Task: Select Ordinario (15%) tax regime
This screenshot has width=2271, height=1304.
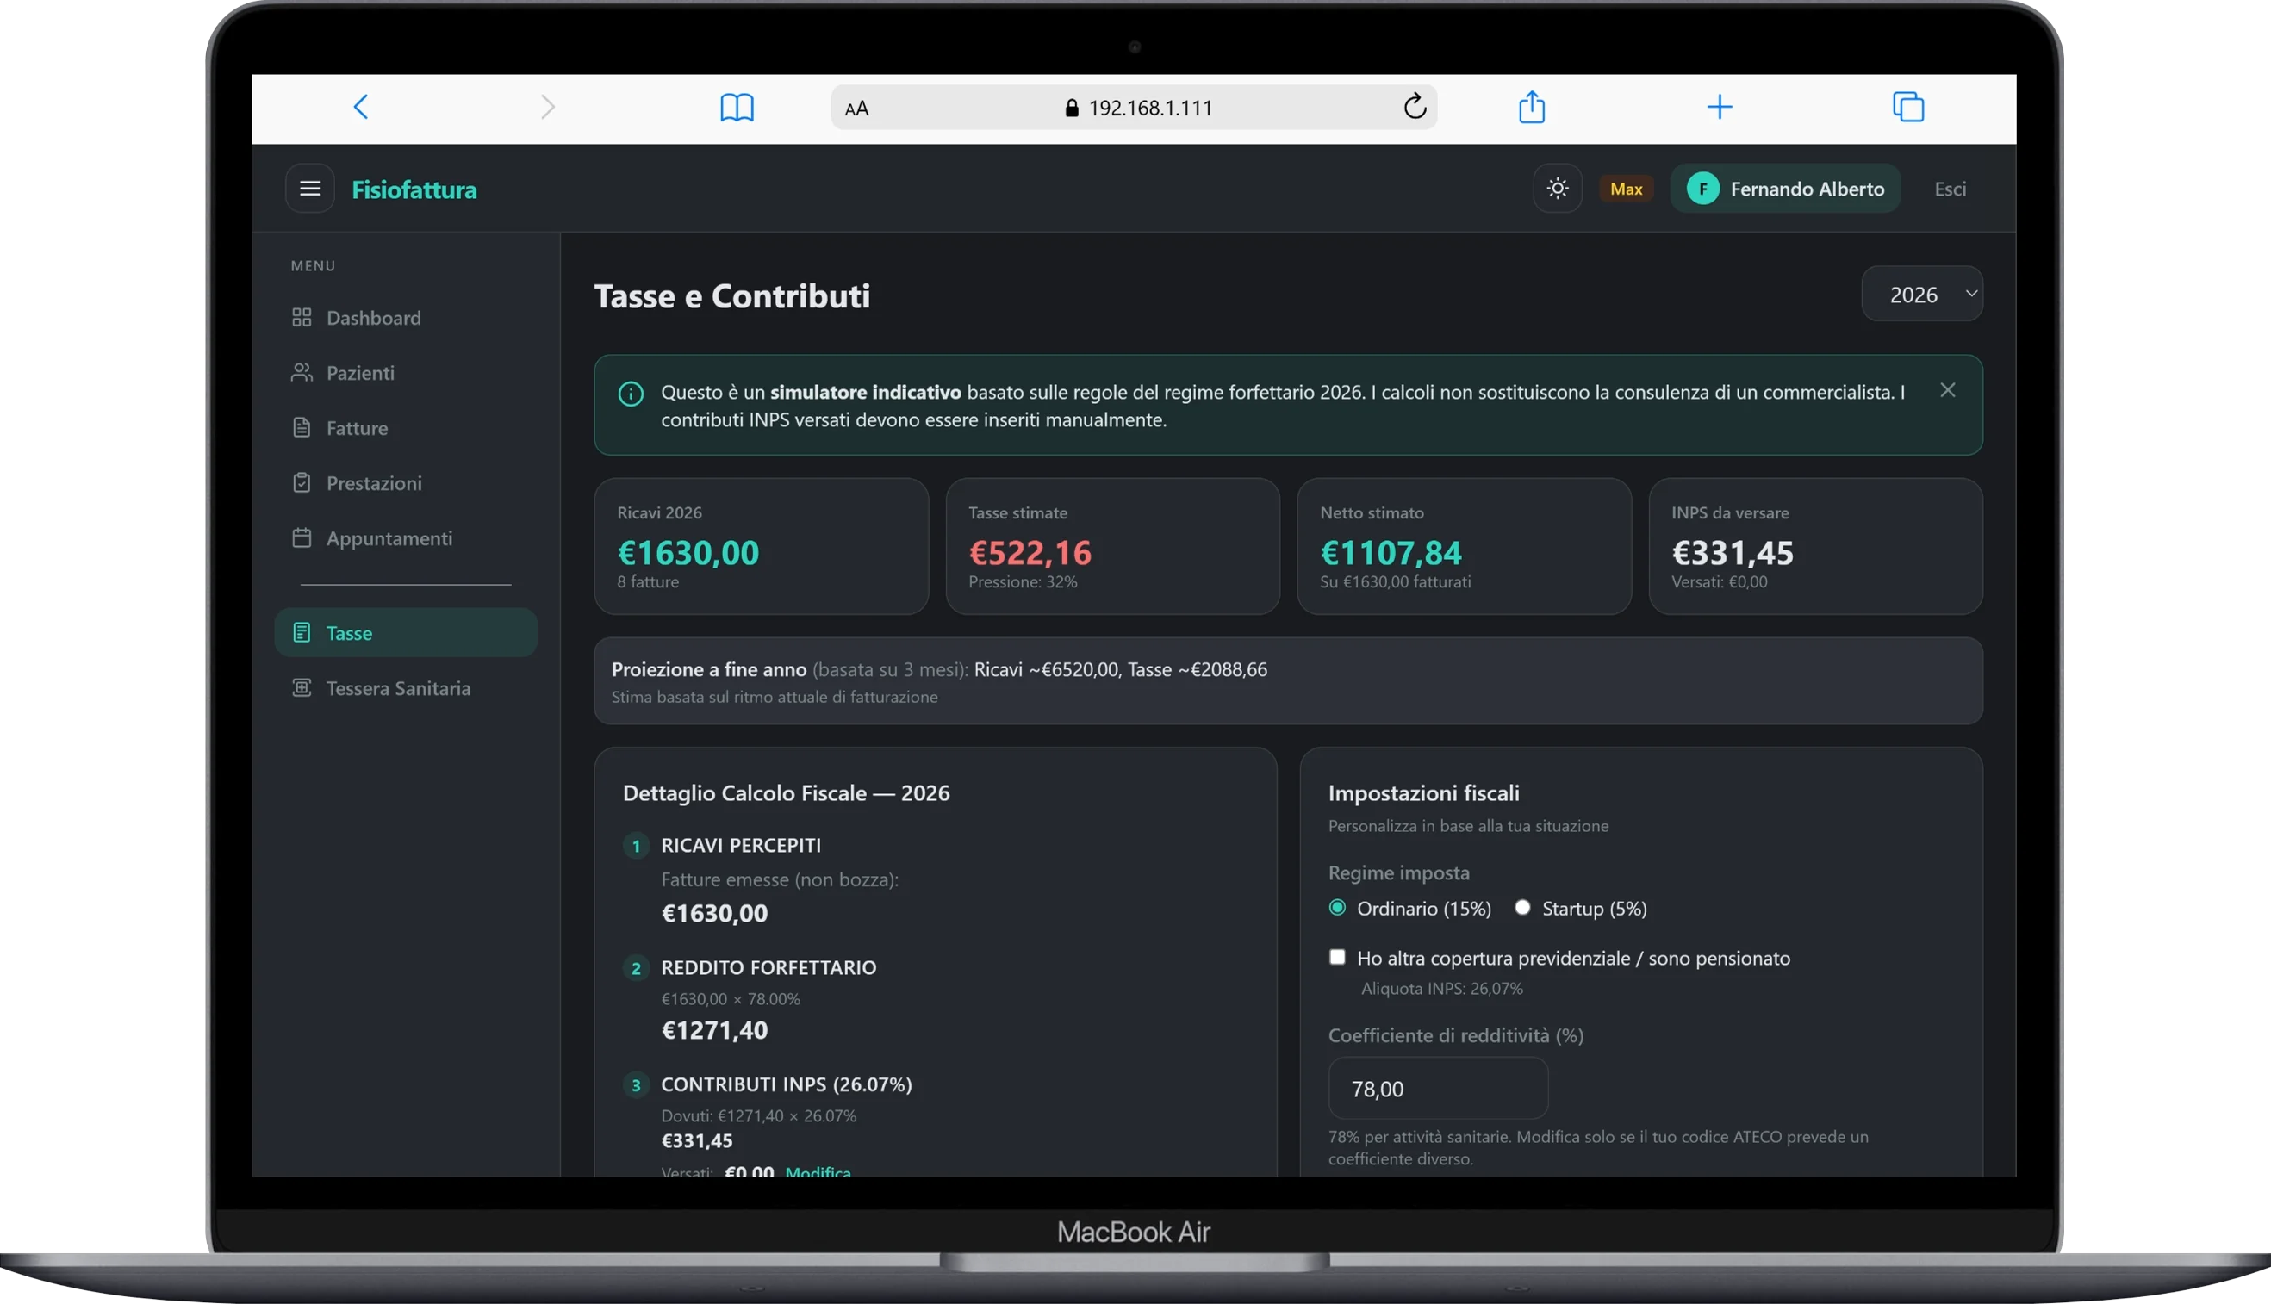Action: point(1337,908)
